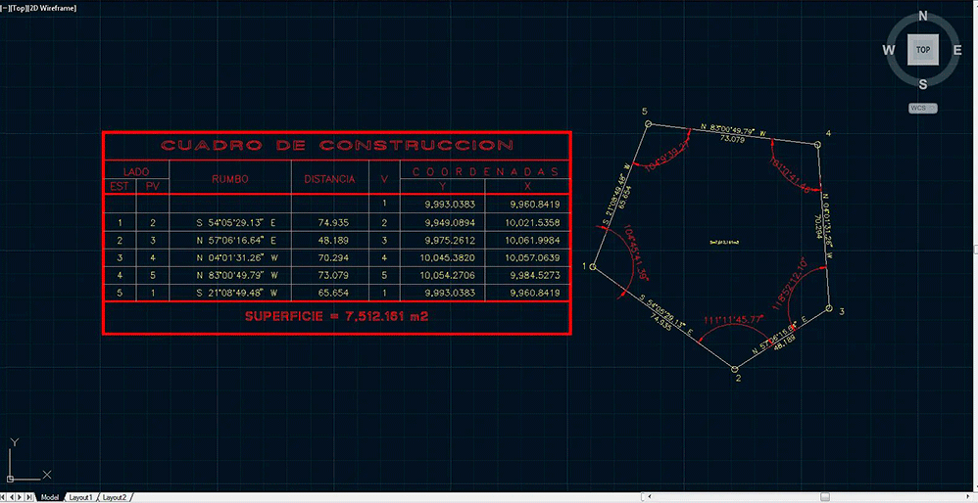The image size is (978, 503).
Task: Click the first layout tab navigation arrow
Action: click(4, 497)
